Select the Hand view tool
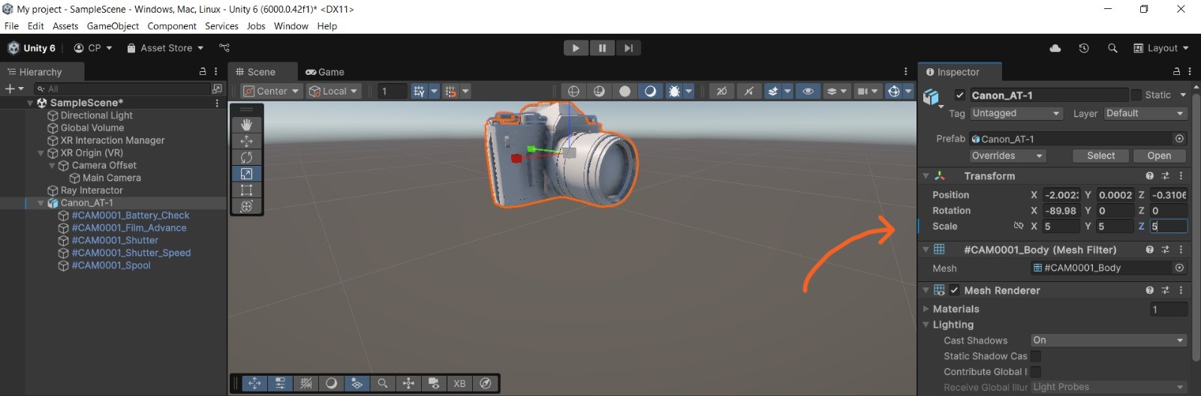Viewport: 1201px width, 396px height. pyautogui.click(x=246, y=124)
